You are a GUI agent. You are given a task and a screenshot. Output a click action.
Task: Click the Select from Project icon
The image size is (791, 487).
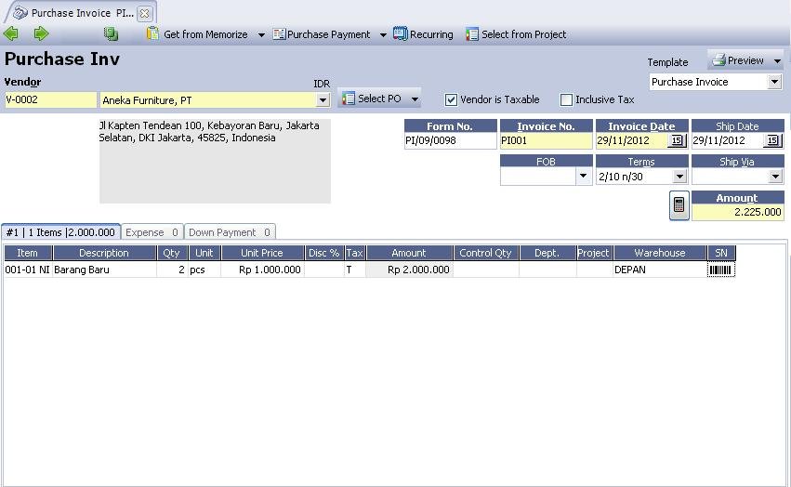(471, 34)
